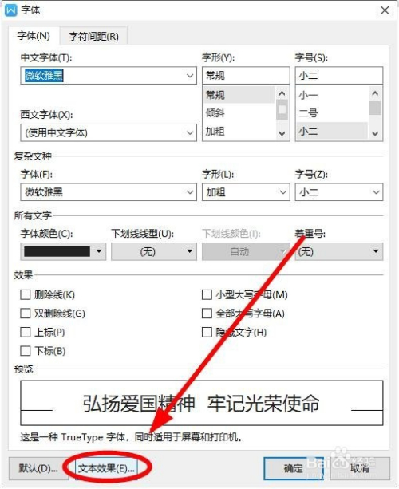The image size is (399, 489).
Task: Toggle the 双删除线(G) checkbox
Action: [x=26, y=314]
